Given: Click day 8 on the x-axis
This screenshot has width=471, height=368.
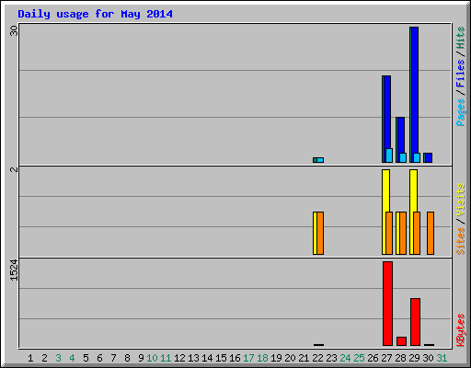Looking at the screenshot, I should 127,358.
